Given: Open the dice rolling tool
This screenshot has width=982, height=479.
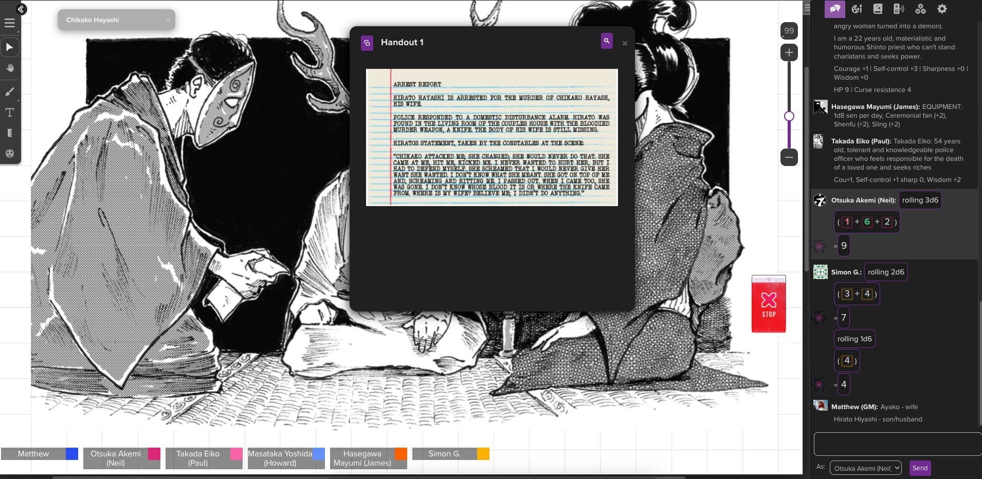Looking at the screenshot, I should point(9,154).
